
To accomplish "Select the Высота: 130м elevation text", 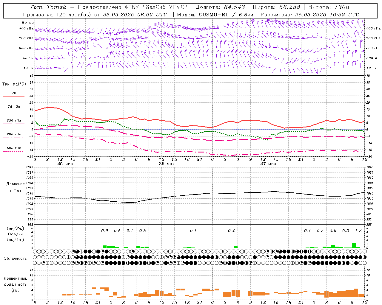I will click(x=329, y=7).
